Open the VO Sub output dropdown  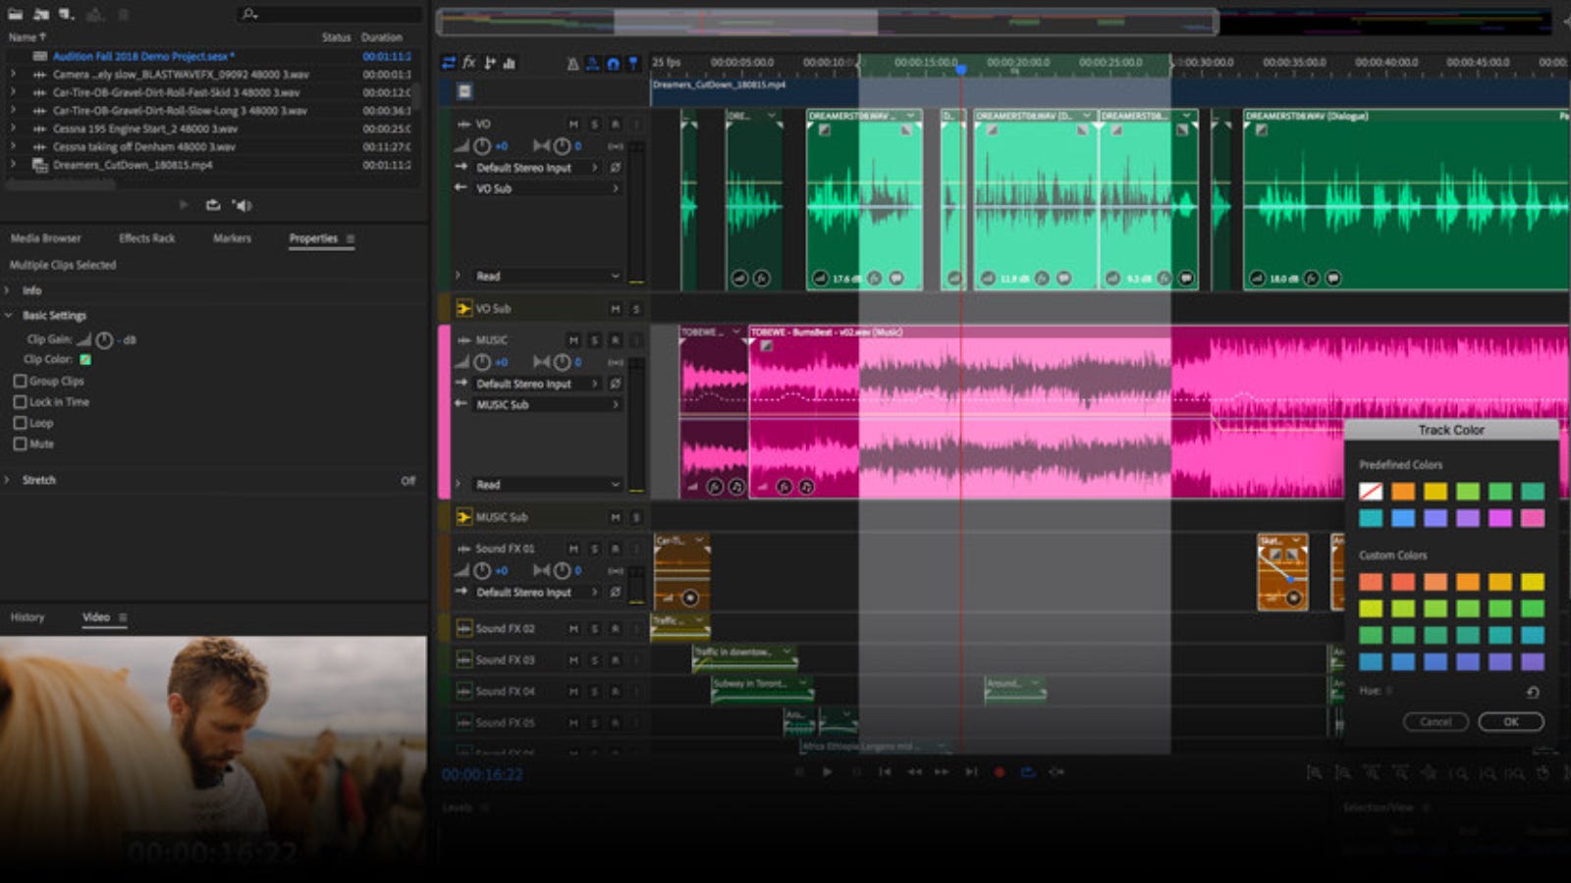(x=548, y=188)
